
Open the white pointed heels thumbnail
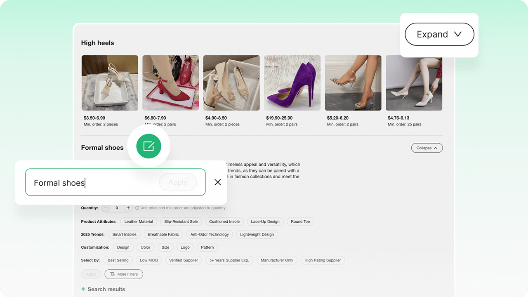point(414,83)
